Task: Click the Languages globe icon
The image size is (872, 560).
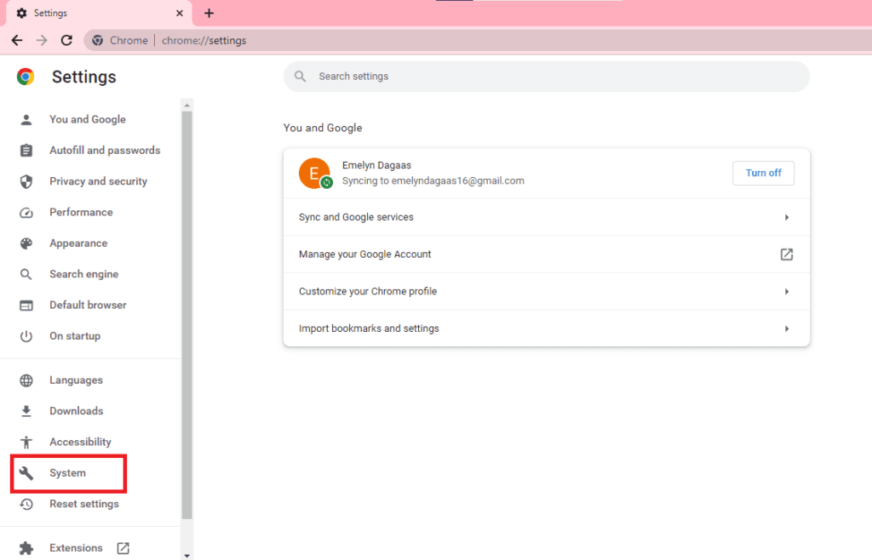Action: coord(26,380)
